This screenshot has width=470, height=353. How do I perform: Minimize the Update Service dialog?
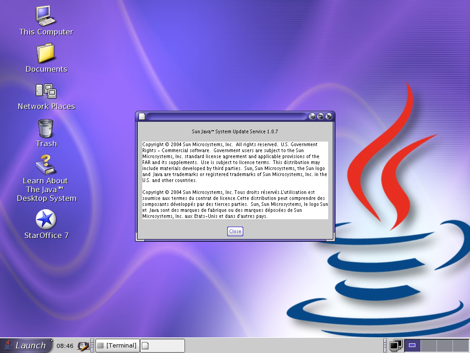[x=312, y=116]
